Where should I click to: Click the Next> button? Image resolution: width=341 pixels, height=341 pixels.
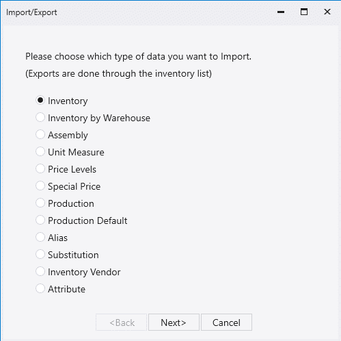click(x=174, y=323)
